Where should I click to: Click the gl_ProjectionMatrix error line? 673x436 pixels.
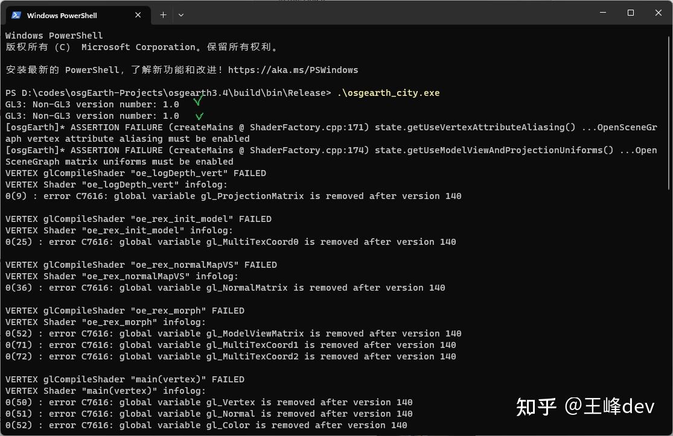click(233, 197)
